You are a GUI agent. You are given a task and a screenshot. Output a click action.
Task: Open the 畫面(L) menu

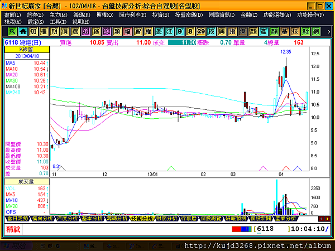click(13, 15)
